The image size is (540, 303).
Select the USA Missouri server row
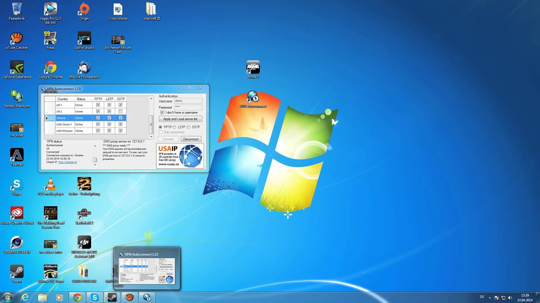coord(85,131)
